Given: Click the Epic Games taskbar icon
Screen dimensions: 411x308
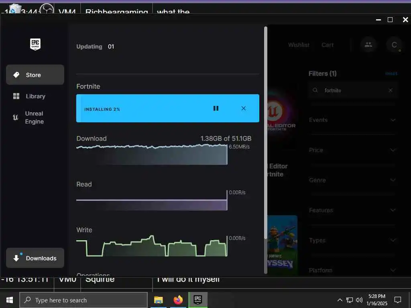Looking at the screenshot, I should [x=197, y=300].
